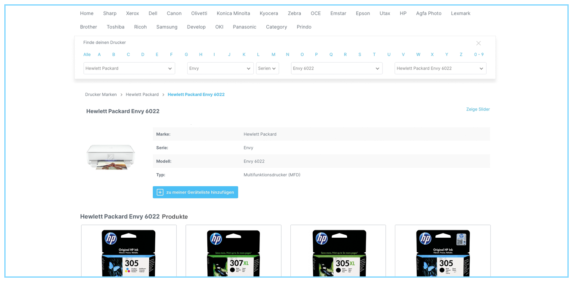Filter printers by letter A
The height and width of the screenshot is (282, 573).
pyautogui.click(x=99, y=55)
